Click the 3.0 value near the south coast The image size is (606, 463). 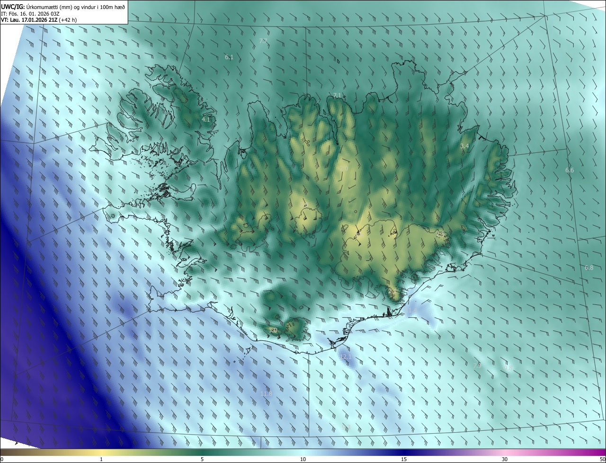pyautogui.click(x=273, y=330)
